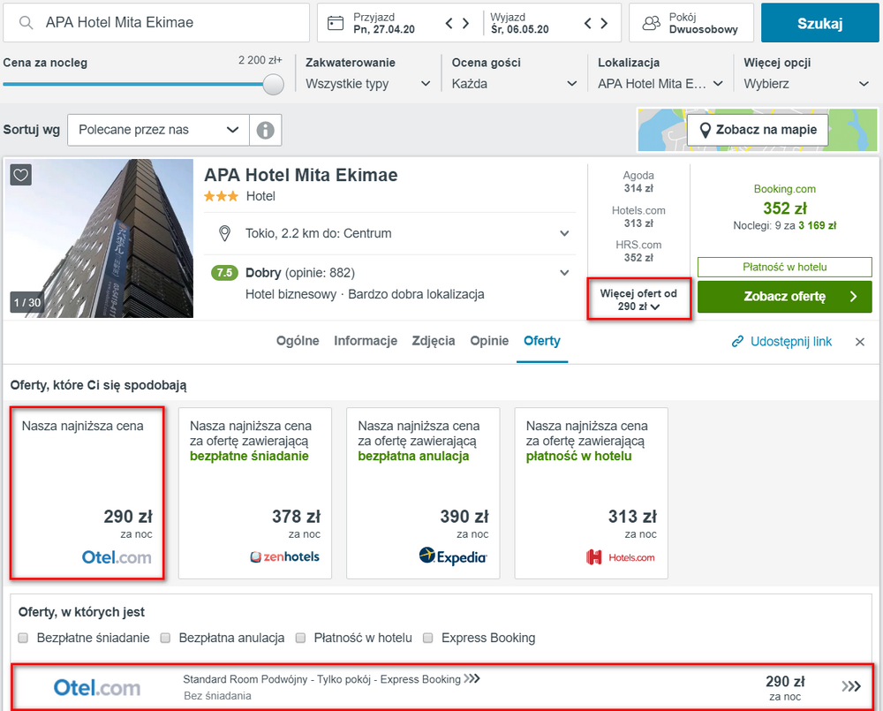Check the Bezpłatna anulacja checkbox

(165, 638)
